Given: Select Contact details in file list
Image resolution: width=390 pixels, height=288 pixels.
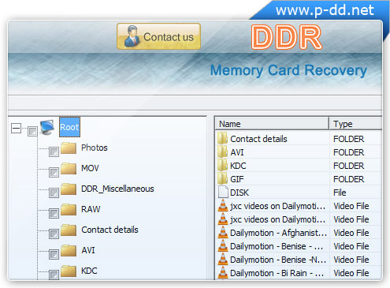Looking at the screenshot, I should 258,139.
